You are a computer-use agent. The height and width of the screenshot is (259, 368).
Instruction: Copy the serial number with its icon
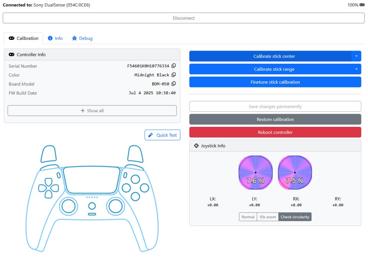point(174,66)
